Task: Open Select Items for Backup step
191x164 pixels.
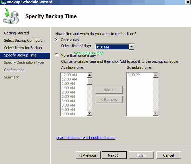Action: click(23, 48)
